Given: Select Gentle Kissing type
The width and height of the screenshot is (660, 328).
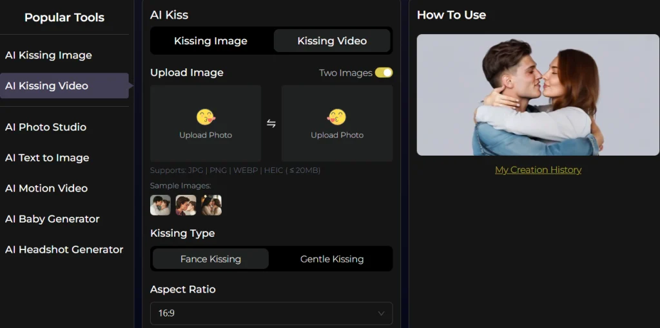Looking at the screenshot, I should point(332,259).
